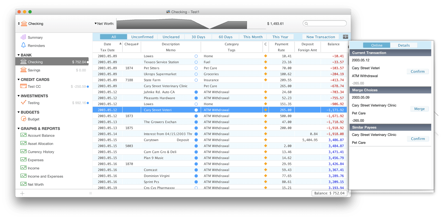Click the Balance $ 752.04 footer display

click(329, 193)
